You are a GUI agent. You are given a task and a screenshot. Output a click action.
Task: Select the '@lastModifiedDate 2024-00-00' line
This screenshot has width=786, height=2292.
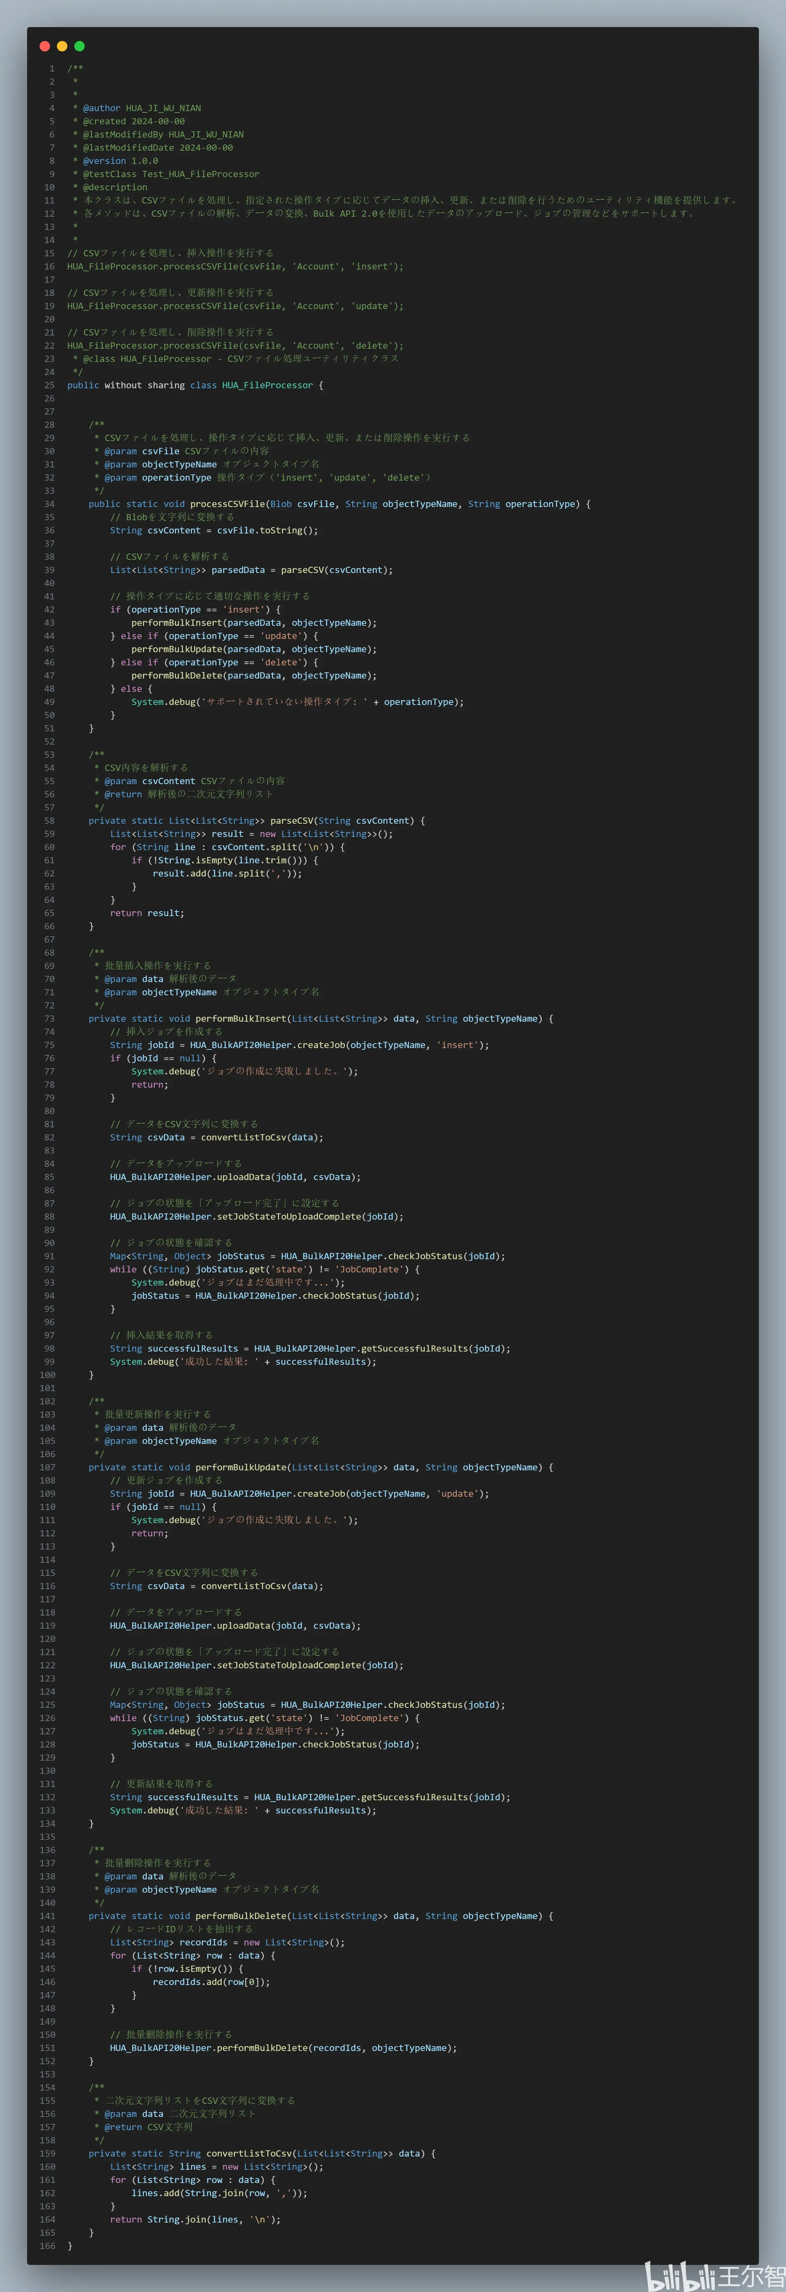[x=153, y=148]
